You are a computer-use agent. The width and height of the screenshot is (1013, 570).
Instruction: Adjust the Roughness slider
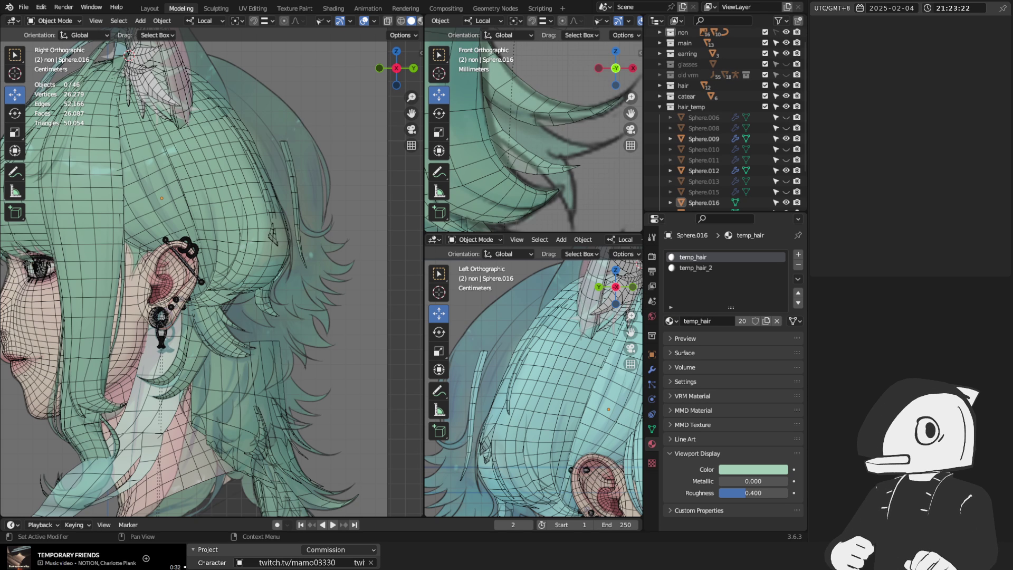(x=753, y=493)
